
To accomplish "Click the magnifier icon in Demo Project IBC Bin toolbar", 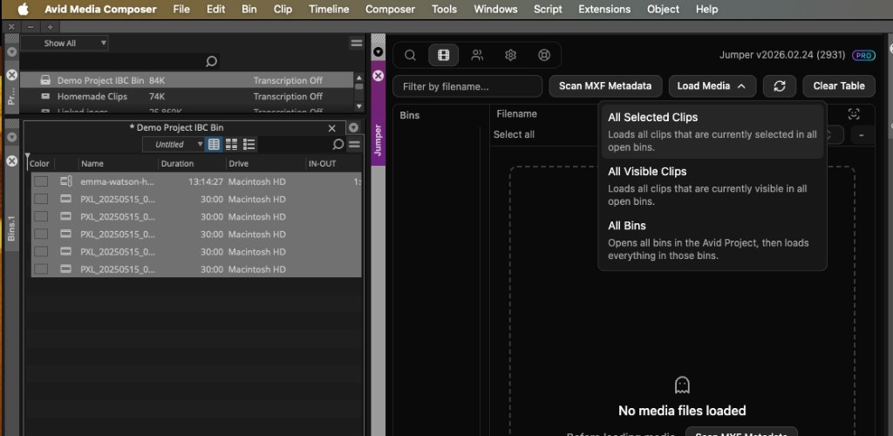I will [337, 145].
